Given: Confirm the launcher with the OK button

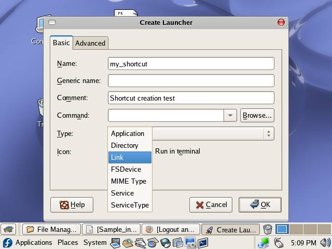Looking at the screenshot, I should pyautogui.click(x=260, y=205).
